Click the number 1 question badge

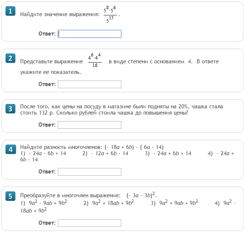pos(11,11)
